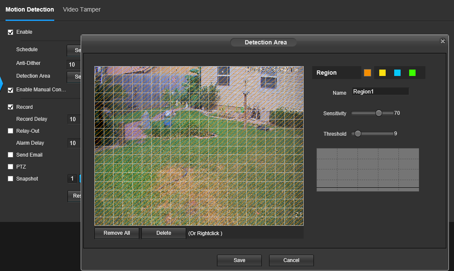Select the blue region color swatch
The width and height of the screenshot is (454, 271).
tap(397, 73)
